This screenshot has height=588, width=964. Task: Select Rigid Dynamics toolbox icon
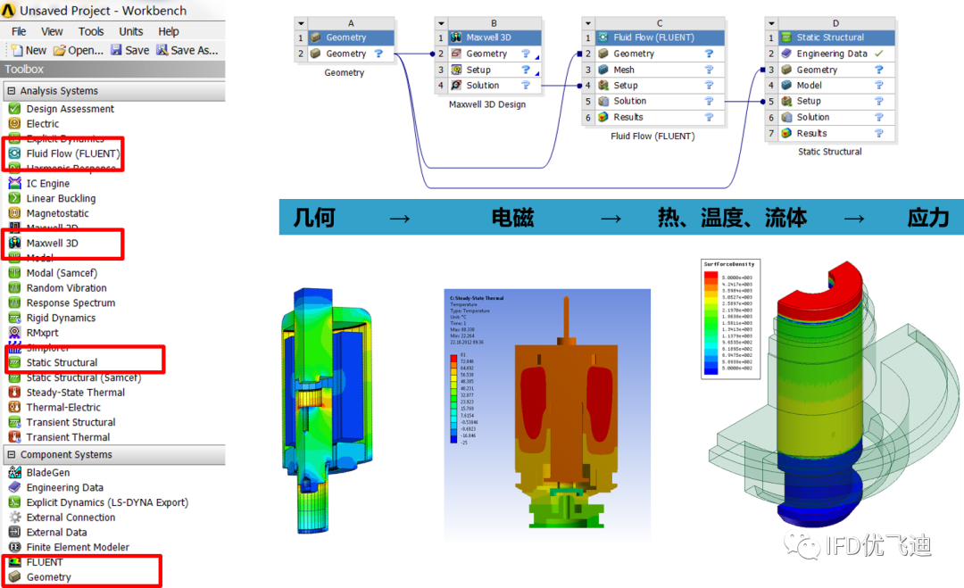click(15, 318)
